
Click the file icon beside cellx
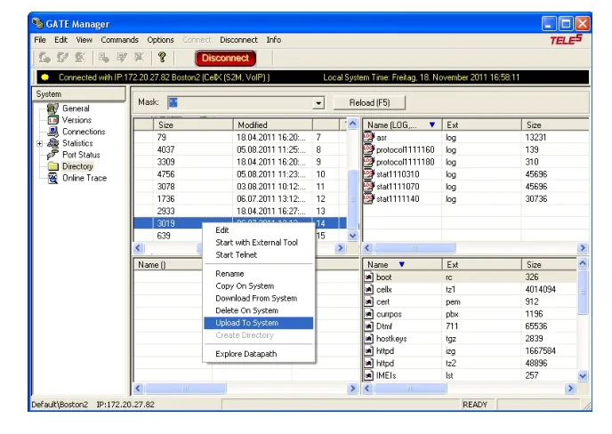click(x=369, y=289)
